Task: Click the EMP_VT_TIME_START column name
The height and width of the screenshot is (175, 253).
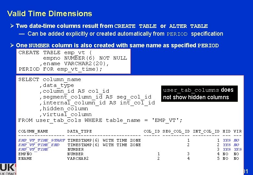Action: [42, 140]
